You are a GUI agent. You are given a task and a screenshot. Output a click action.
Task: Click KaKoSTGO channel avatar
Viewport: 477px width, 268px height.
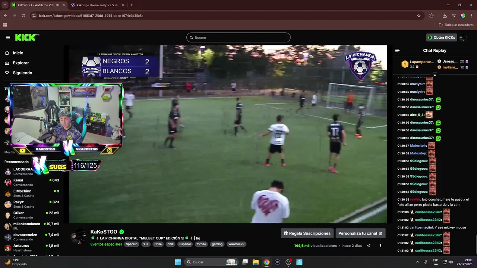[x=79, y=237]
